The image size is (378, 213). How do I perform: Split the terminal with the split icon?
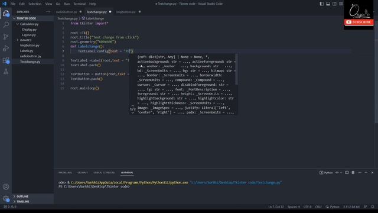(x=347, y=172)
